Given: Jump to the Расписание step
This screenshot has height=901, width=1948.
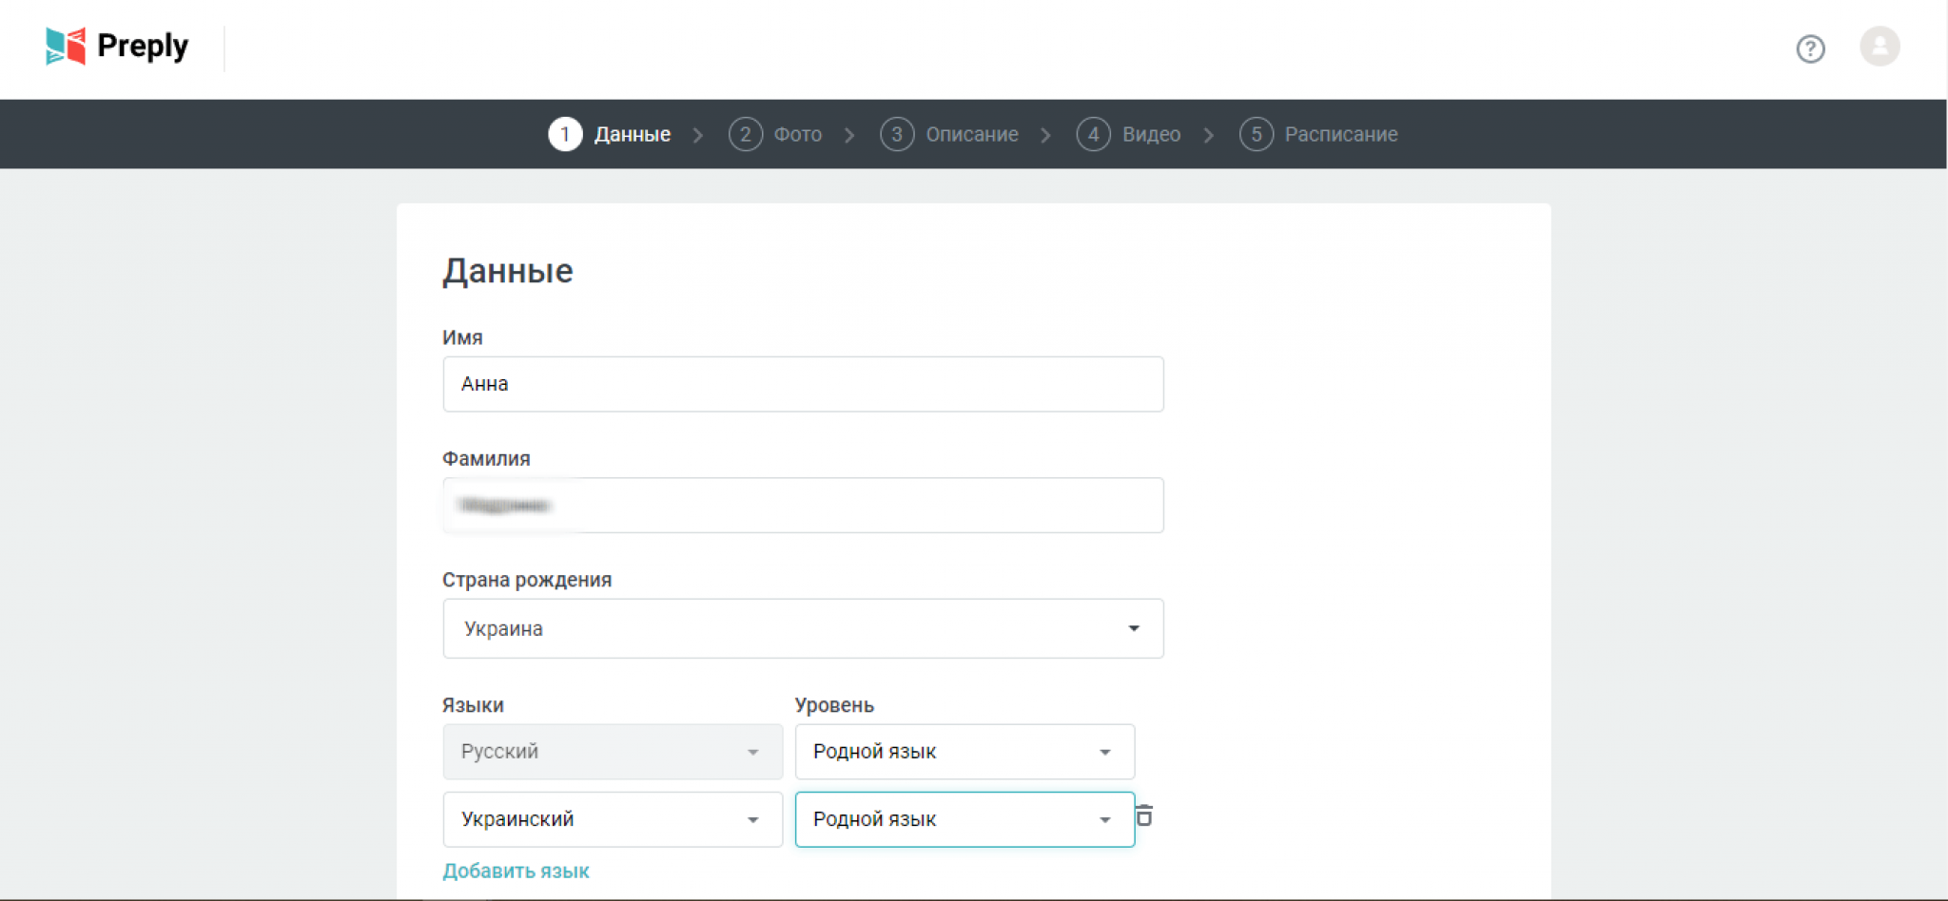Looking at the screenshot, I should 1340,134.
